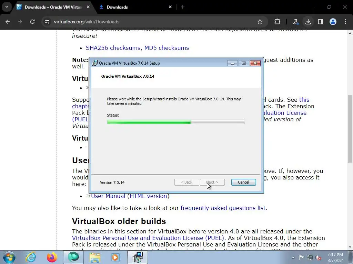Click the installation status progress bar
The height and width of the screenshot is (264, 353).
coord(176,122)
